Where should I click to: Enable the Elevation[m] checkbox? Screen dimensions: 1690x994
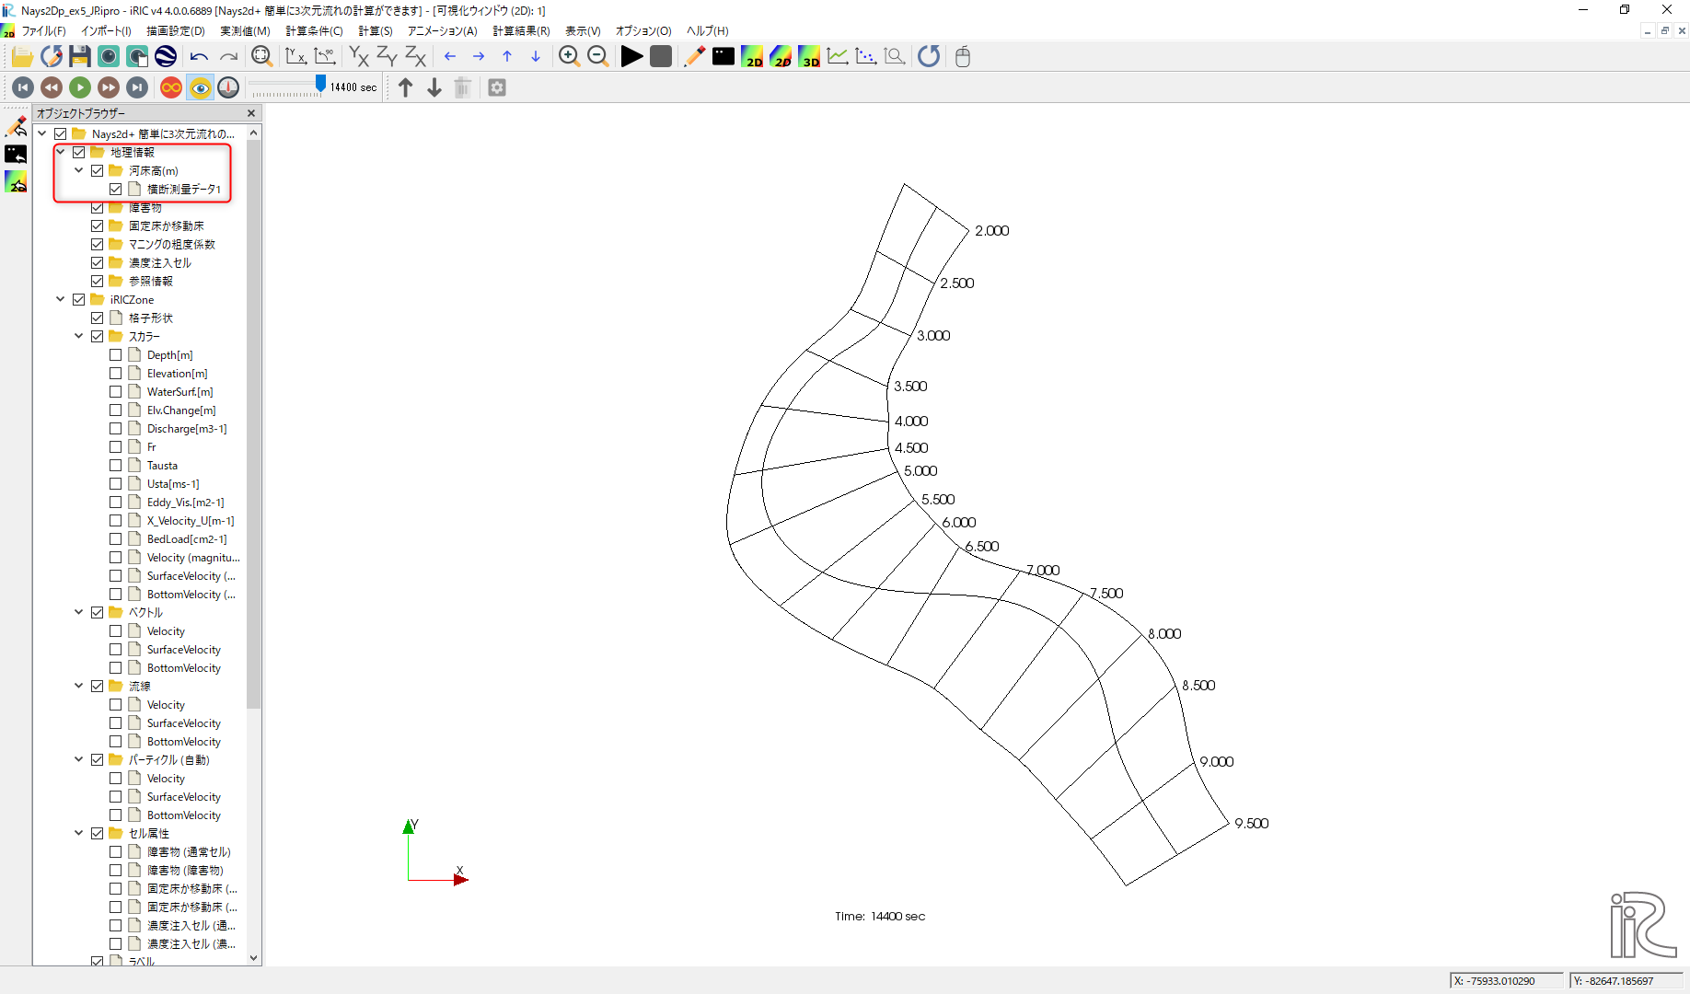(x=116, y=374)
